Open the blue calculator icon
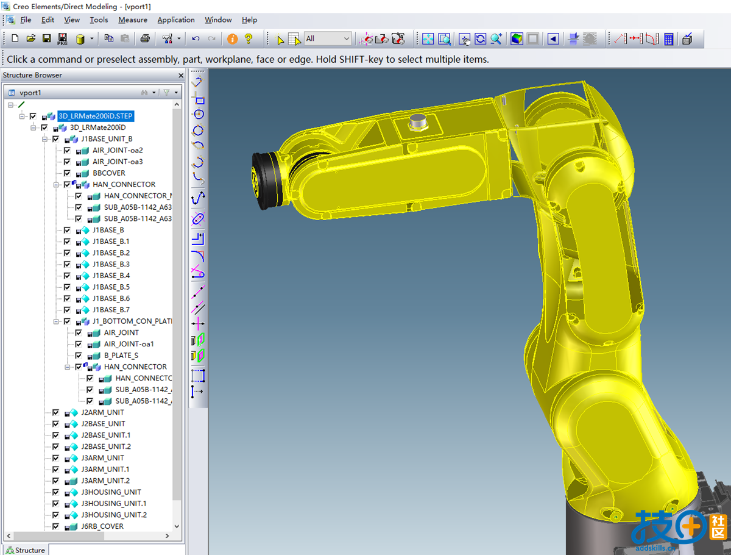Viewport: 731px width, 555px height. point(669,39)
